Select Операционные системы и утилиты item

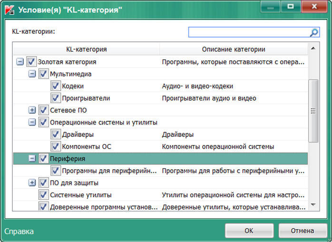104,122
